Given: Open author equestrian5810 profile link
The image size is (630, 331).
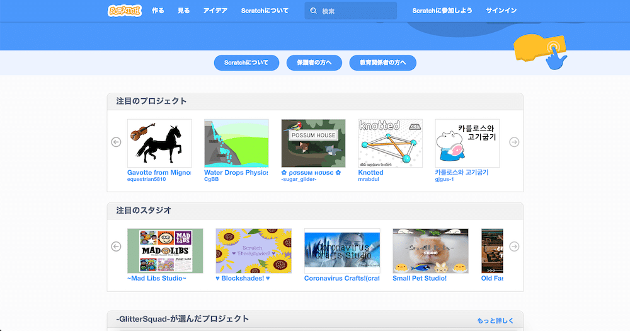Looking at the screenshot, I should point(146,180).
